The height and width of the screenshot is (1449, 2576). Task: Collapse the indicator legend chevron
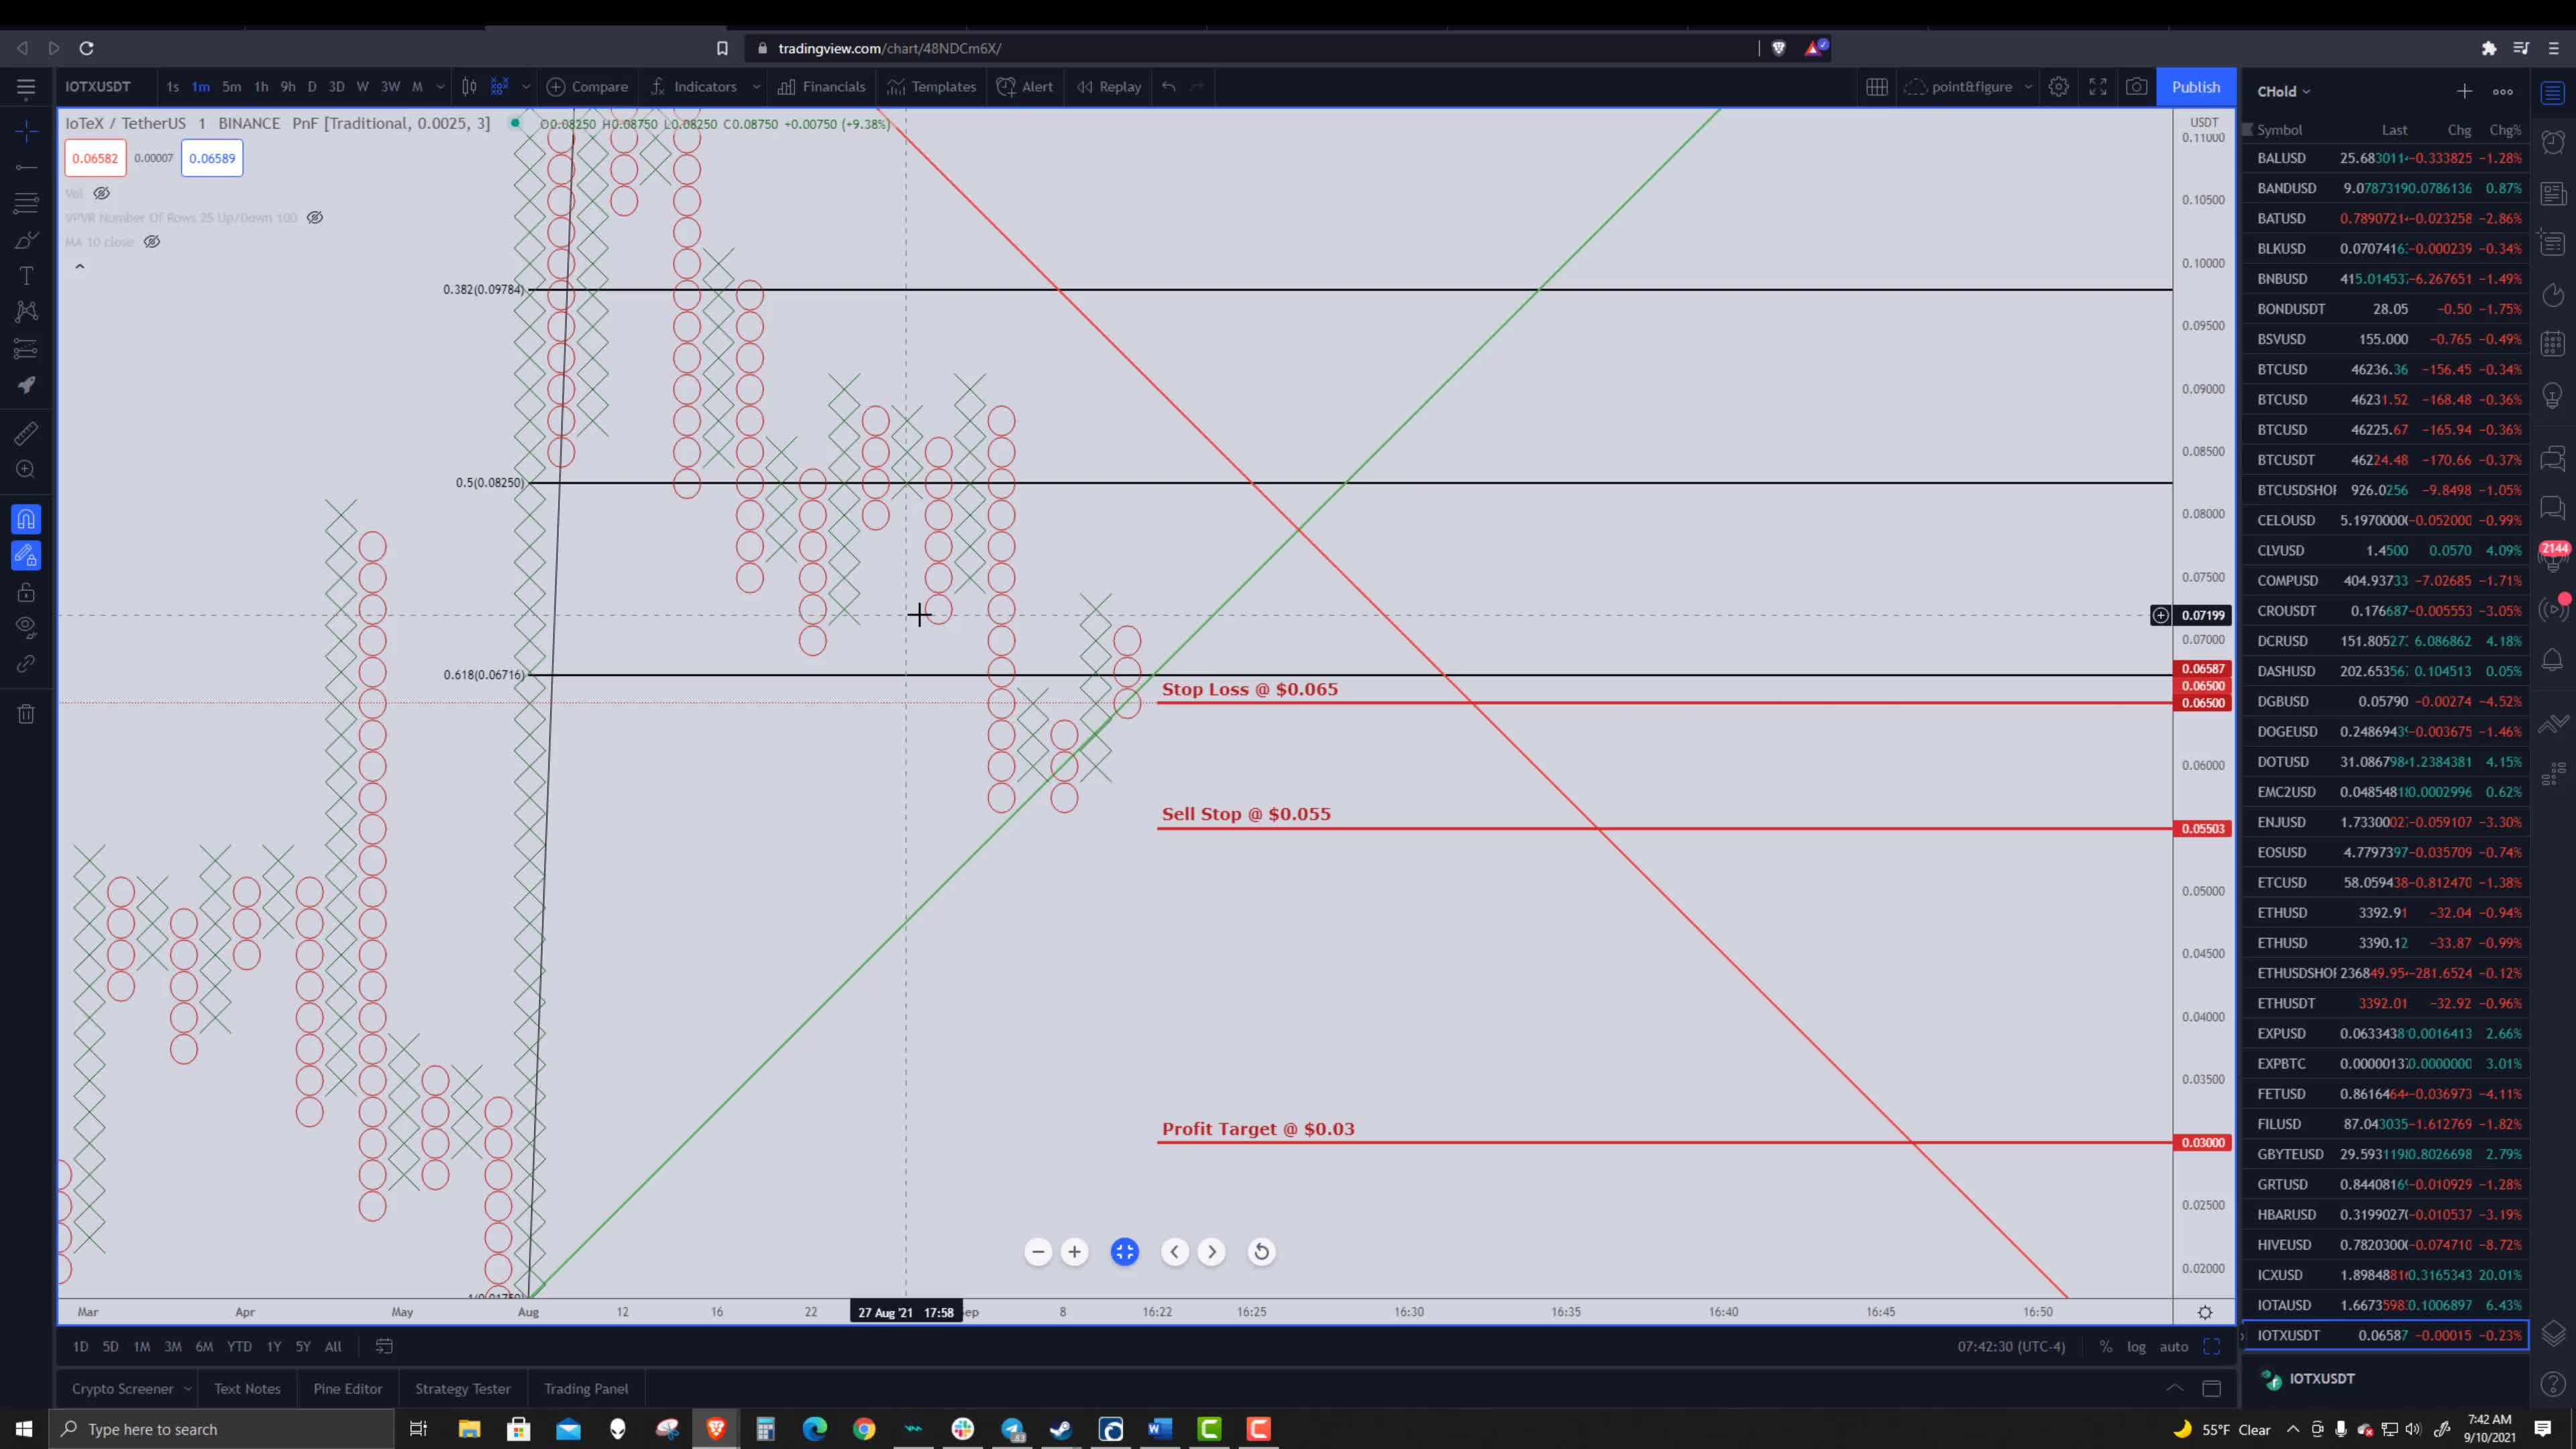pos(80,267)
